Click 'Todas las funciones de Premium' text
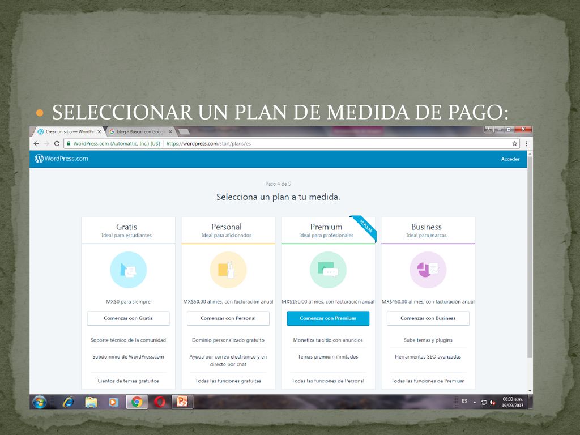 pyautogui.click(x=428, y=381)
